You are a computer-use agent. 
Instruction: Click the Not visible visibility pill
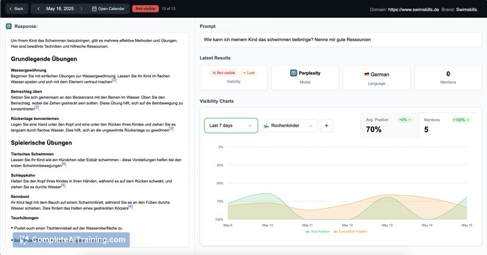(224, 73)
